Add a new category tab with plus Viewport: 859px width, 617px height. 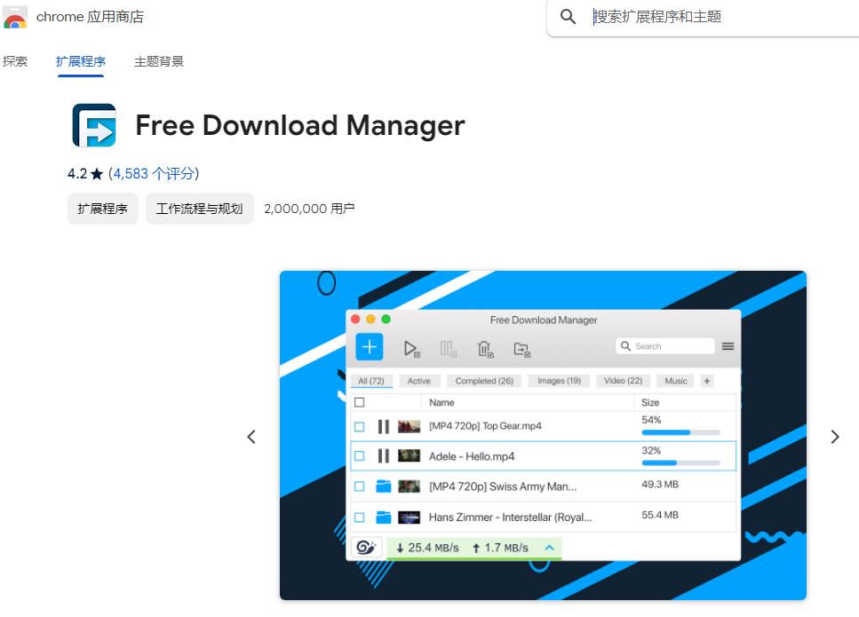707,381
